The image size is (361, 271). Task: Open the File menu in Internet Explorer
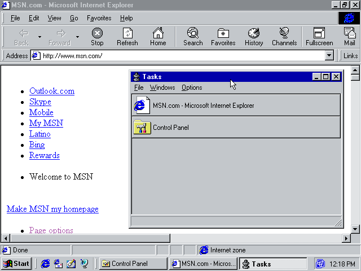tap(15, 18)
